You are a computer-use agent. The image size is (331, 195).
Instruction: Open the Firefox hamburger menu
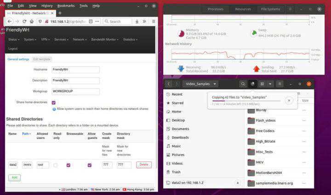tap(153, 21)
